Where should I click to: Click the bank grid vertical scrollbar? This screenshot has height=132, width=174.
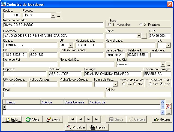[163, 107]
